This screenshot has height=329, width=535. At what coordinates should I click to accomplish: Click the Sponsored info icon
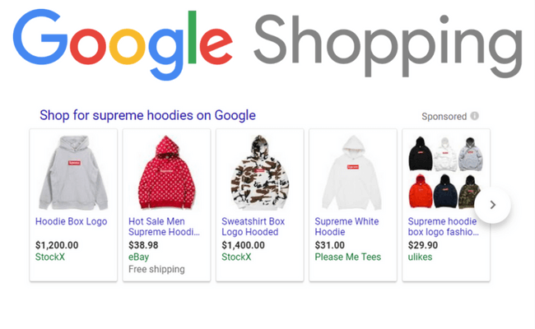474,116
